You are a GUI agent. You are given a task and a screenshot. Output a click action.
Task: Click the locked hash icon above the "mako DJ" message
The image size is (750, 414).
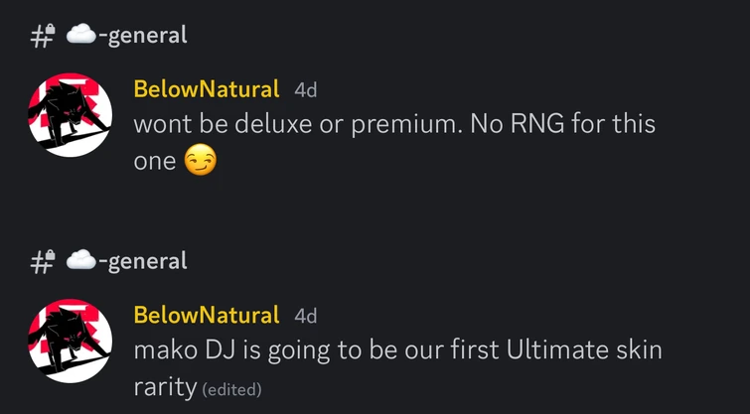42,262
